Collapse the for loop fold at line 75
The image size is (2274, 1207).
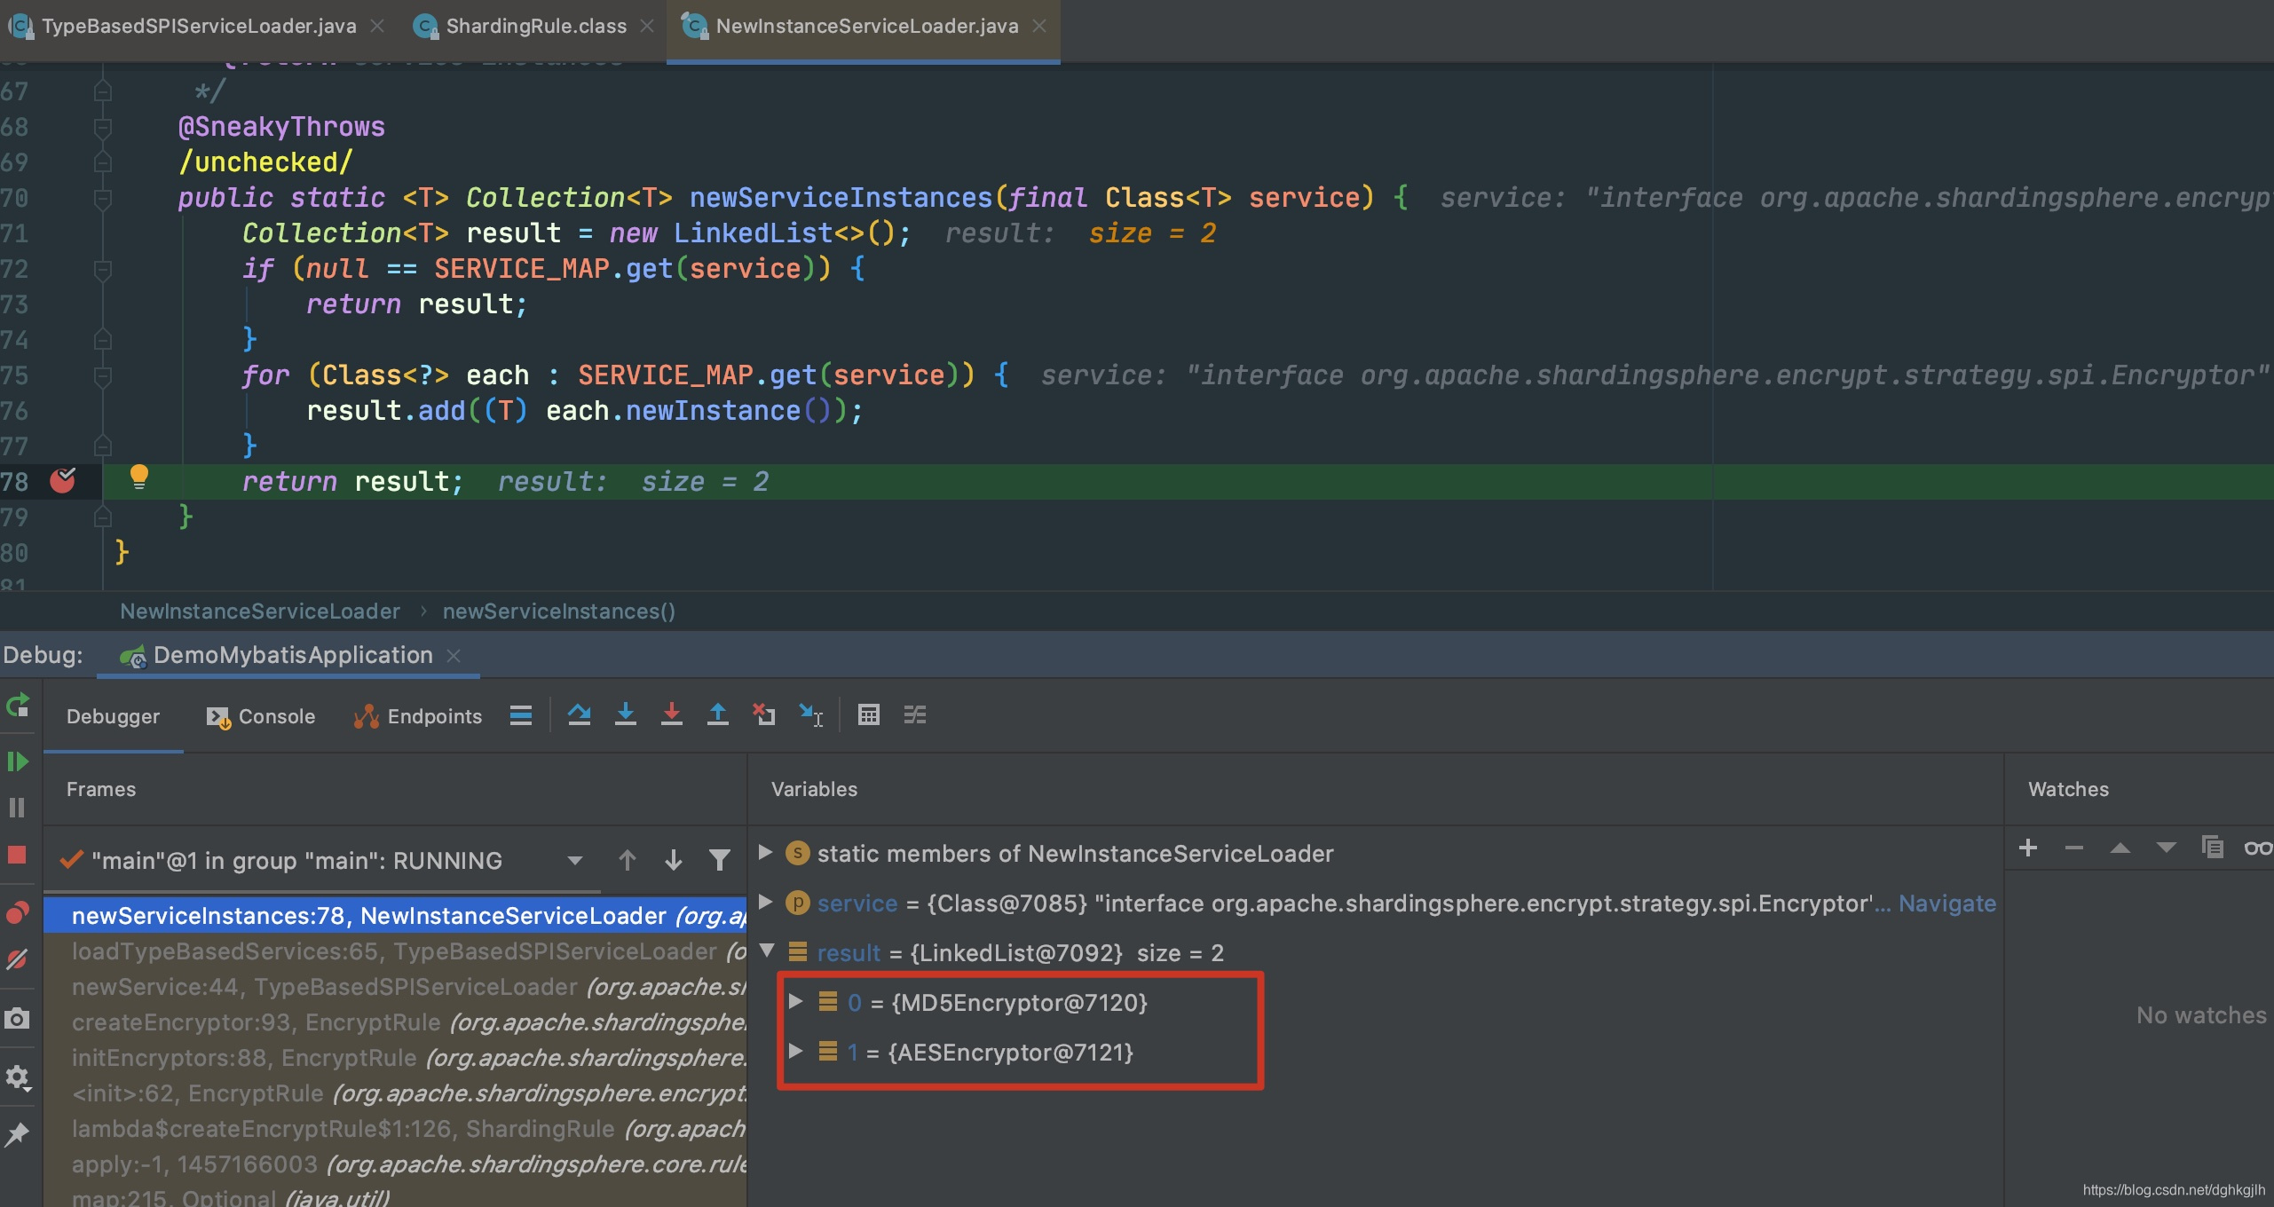102,375
